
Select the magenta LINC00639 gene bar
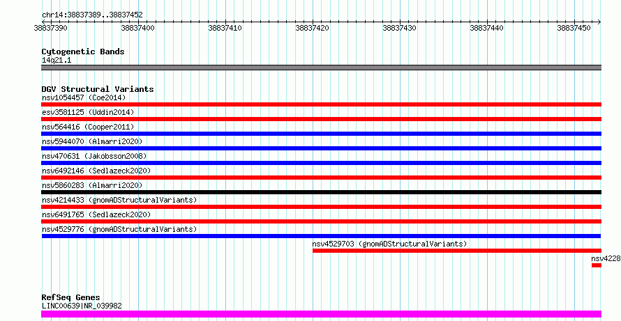[x=321, y=314]
